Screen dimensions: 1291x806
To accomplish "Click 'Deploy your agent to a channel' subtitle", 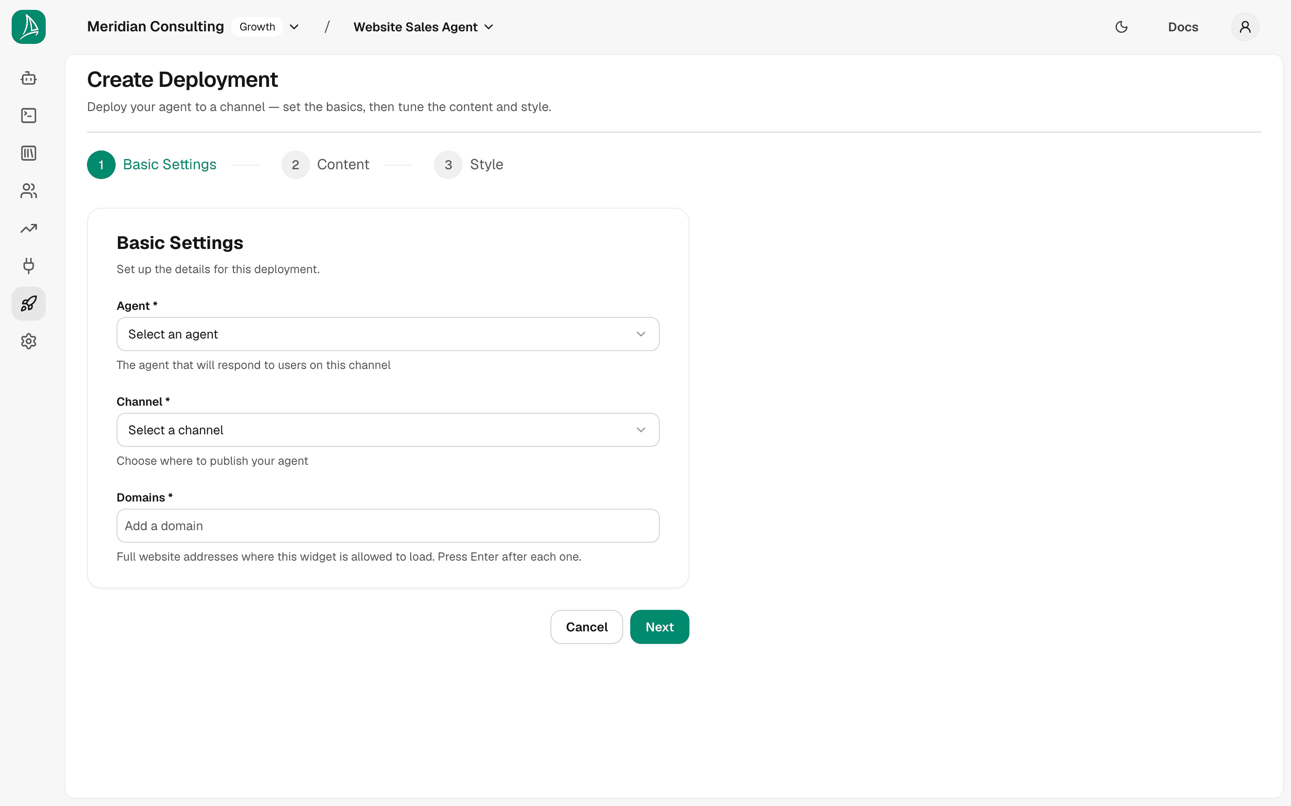I will coord(319,107).
